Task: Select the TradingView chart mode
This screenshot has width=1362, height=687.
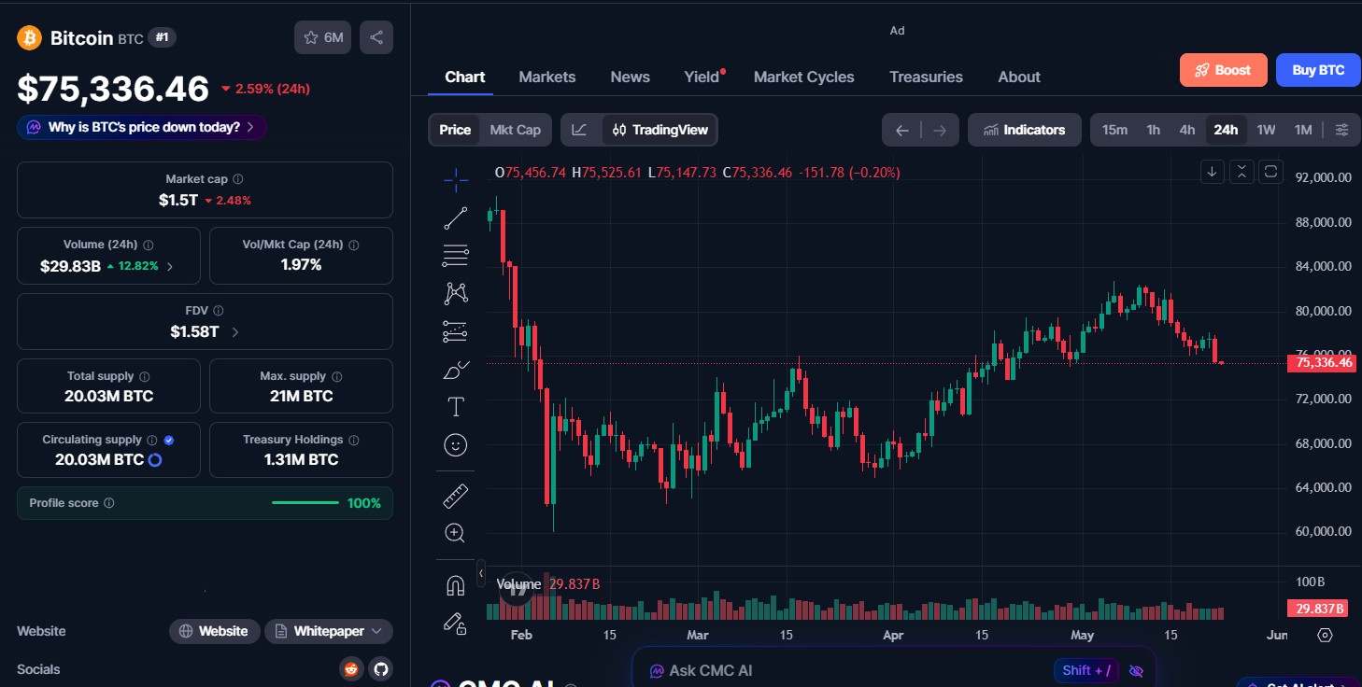Action: pyautogui.click(x=660, y=130)
